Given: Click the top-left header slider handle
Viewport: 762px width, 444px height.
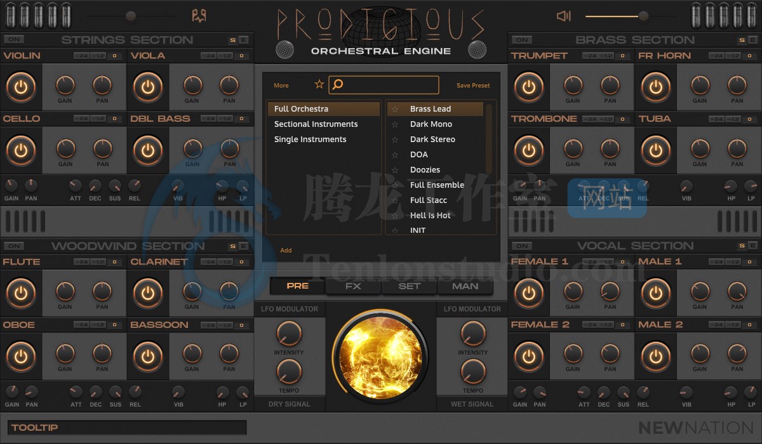Looking at the screenshot, I should [x=131, y=16].
